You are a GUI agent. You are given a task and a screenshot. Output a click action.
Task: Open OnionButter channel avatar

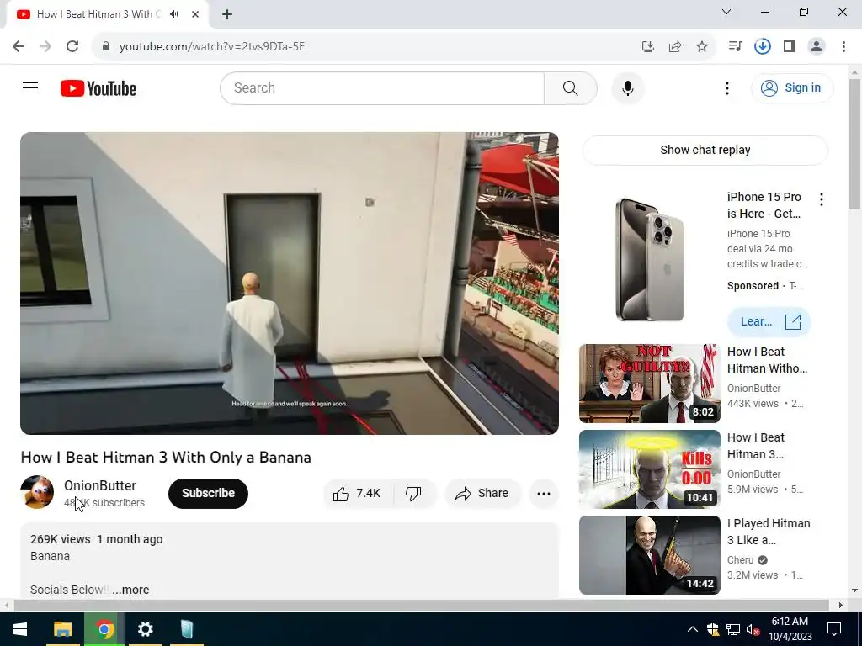(37, 492)
